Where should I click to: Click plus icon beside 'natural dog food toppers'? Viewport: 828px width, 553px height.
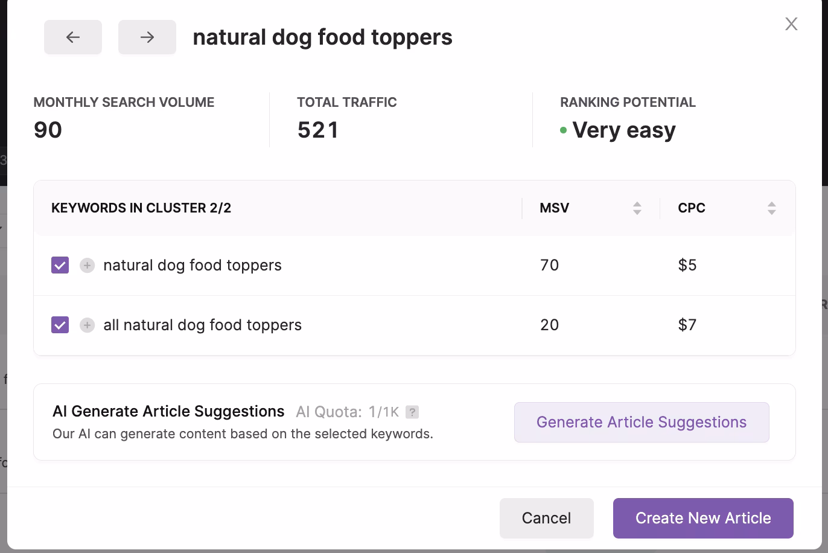(x=88, y=266)
